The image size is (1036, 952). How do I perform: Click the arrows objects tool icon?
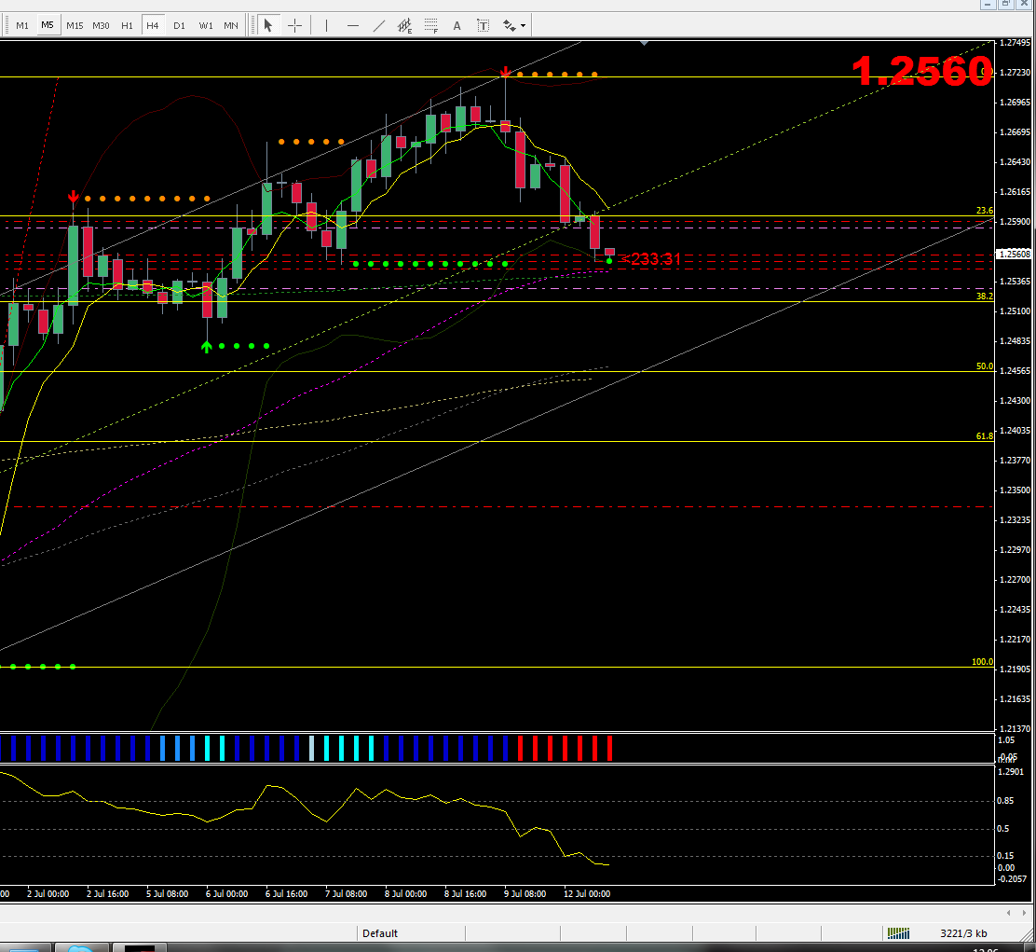click(509, 26)
